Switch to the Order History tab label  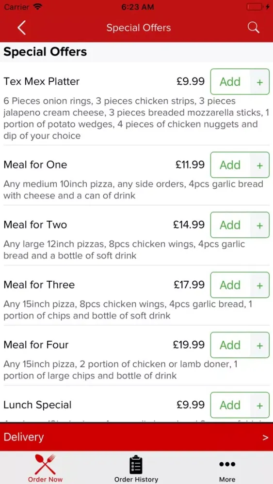coord(136,479)
